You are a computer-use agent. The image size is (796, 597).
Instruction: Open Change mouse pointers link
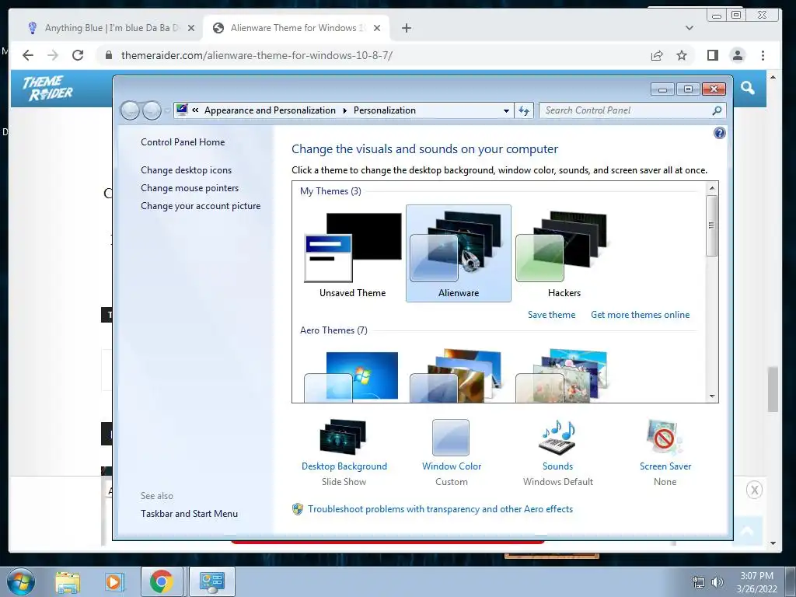(190, 188)
